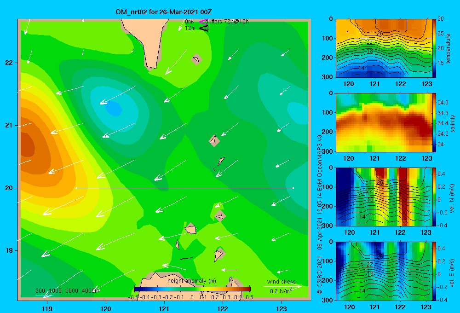
Task: Click longitude tick label 122 on main map
Action: (x=223, y=308)
